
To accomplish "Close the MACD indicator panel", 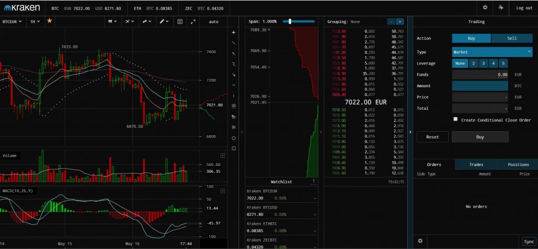I will tap(222, 191).
